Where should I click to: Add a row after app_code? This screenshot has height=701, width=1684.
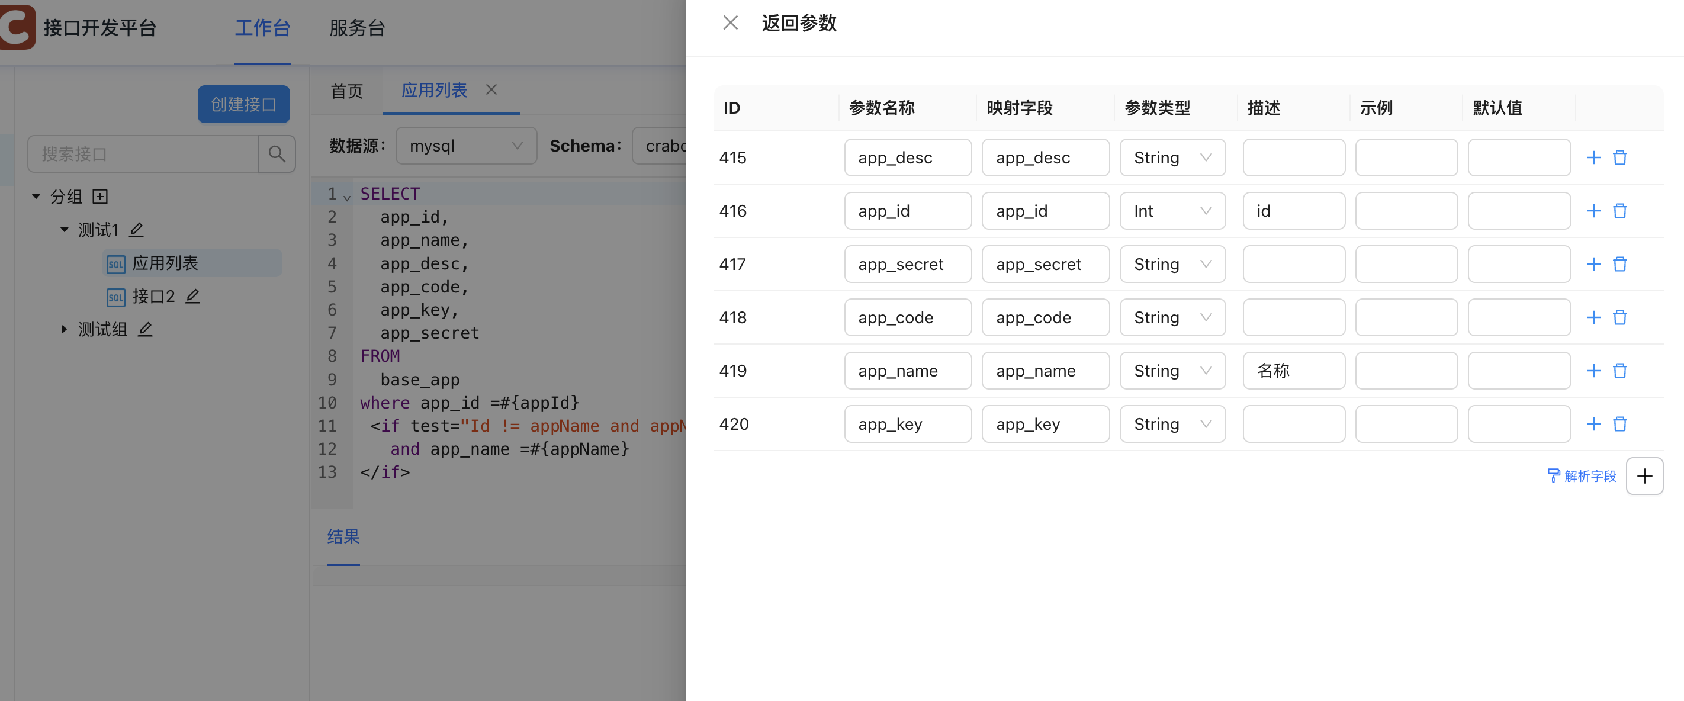[1593, 317]
